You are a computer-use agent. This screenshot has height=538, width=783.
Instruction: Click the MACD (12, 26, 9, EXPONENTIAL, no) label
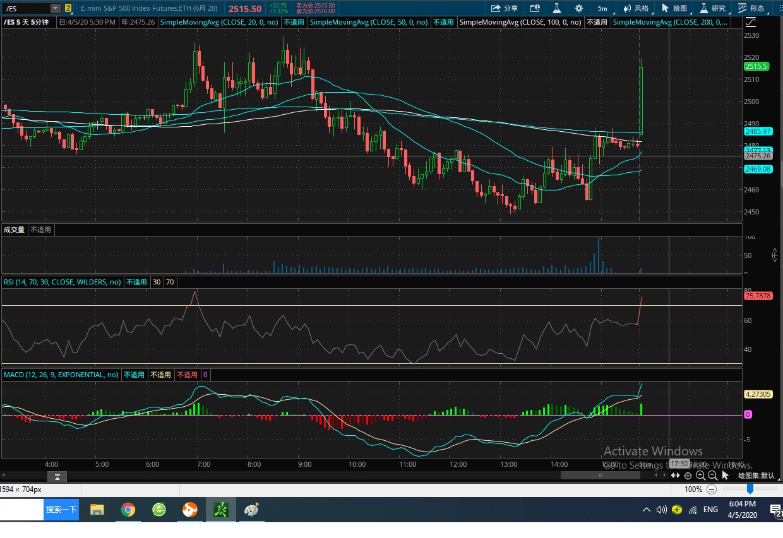pos(61,375)
